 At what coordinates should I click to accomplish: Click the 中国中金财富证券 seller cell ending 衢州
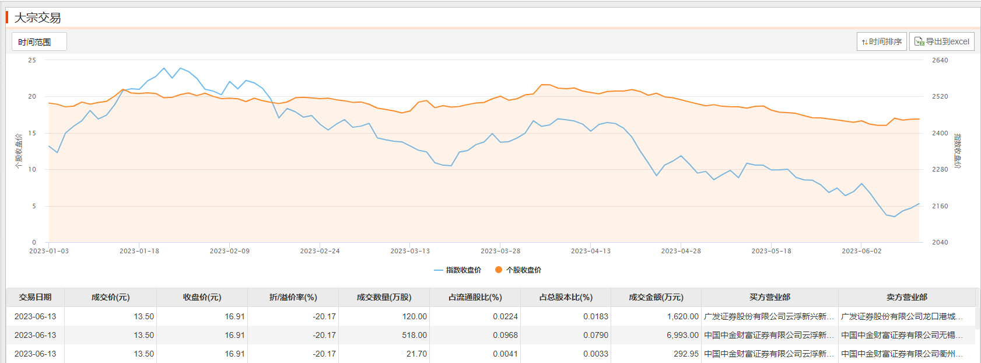click(902, 354)
